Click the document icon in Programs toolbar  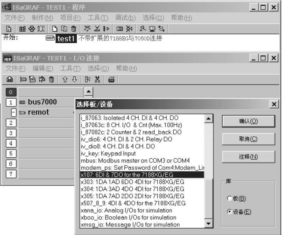(9, 29)
